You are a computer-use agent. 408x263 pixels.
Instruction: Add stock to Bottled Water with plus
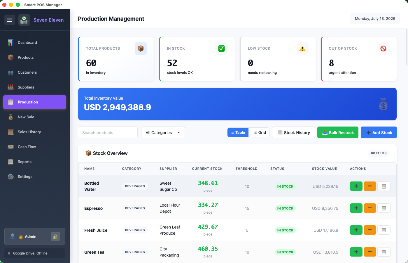tap(356, 186)
